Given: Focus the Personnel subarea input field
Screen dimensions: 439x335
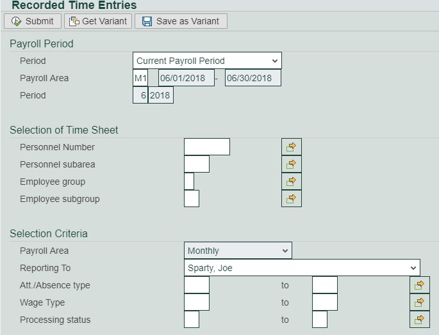Looking at the screenshot, I should pos(196,164).
